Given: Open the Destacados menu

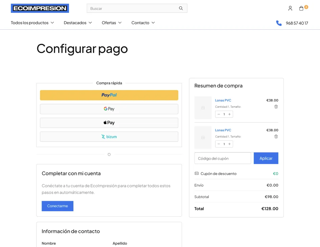Looking at the screenshot, I should click(x=77, y=23).
